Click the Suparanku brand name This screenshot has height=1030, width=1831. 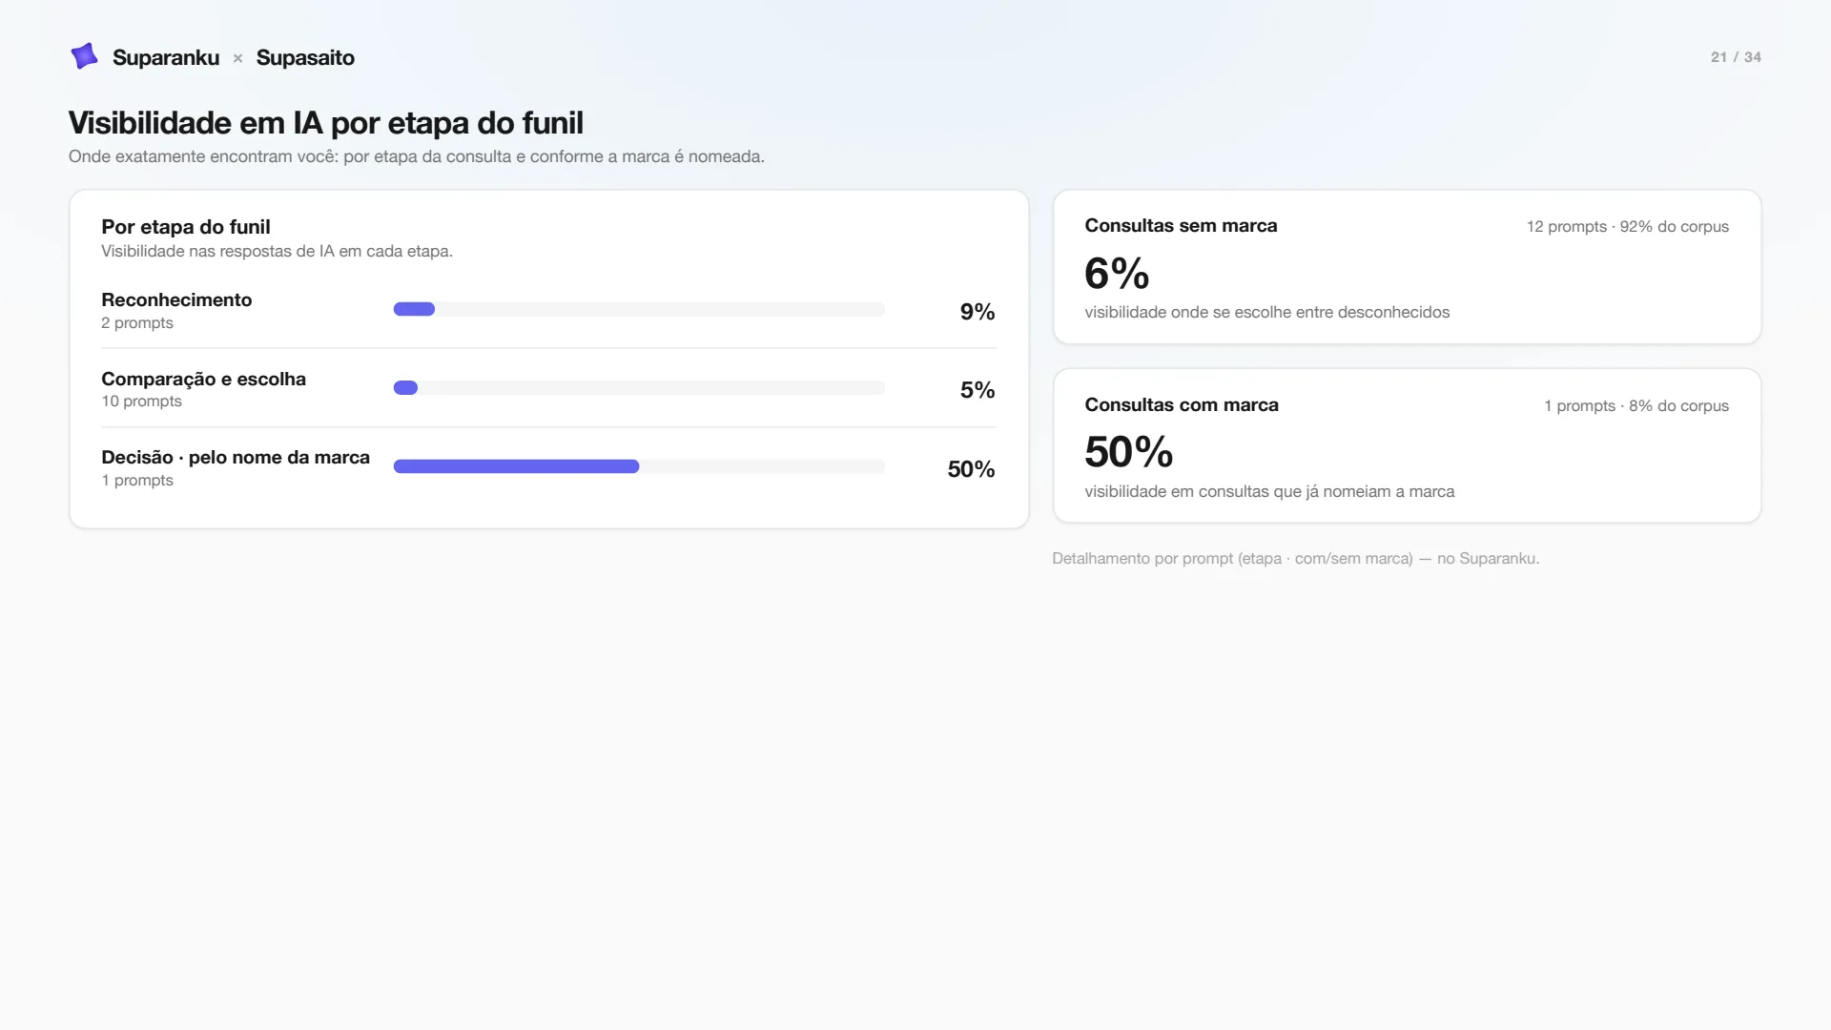point(166,57)
